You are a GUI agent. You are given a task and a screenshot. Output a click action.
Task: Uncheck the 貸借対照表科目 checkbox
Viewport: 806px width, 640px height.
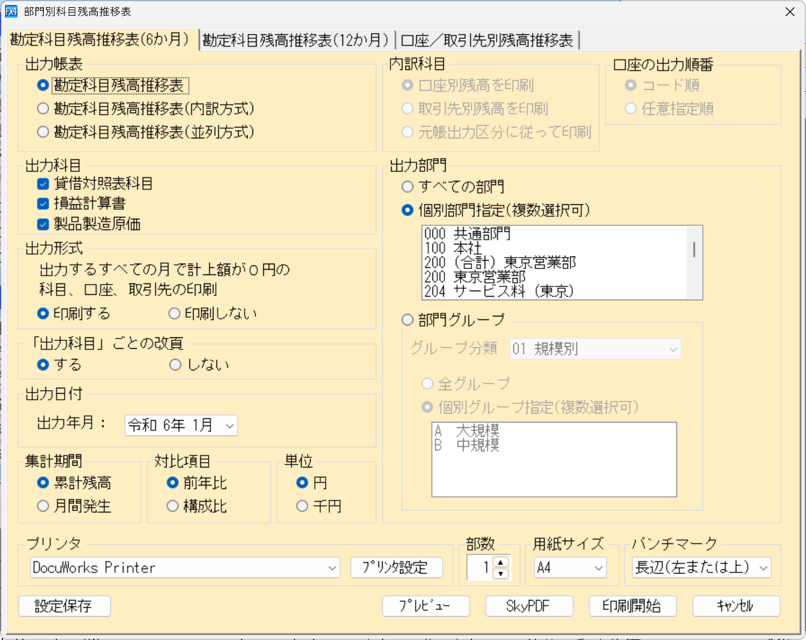coord(41,182)
